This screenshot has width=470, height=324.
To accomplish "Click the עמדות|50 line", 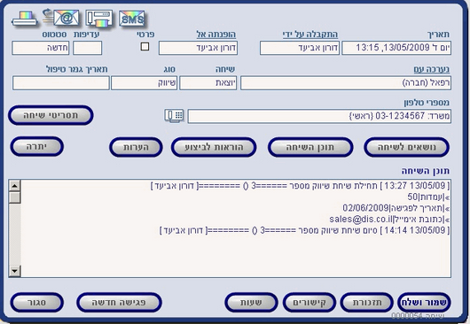I will pyautogui.click(x=428, y=197).
